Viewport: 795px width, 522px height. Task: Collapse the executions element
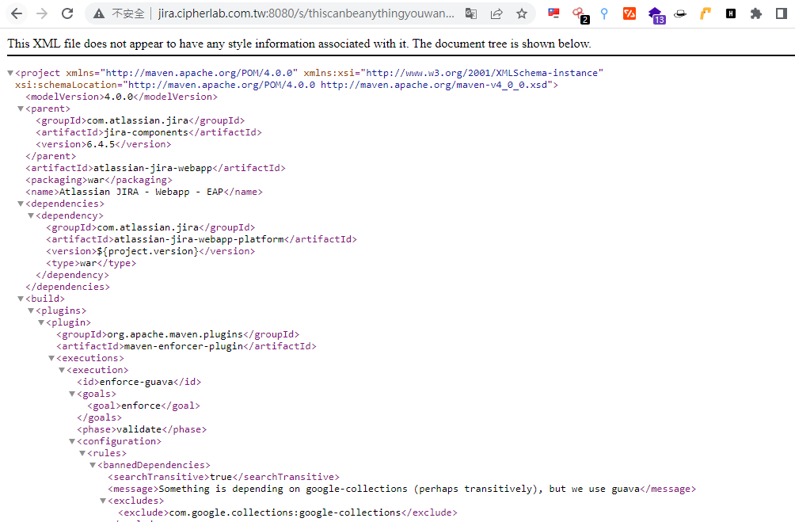tap(51, 358)
